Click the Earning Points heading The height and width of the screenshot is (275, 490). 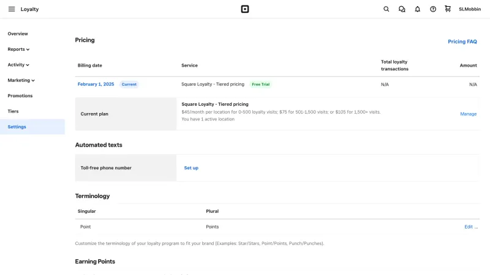point(95,262)
